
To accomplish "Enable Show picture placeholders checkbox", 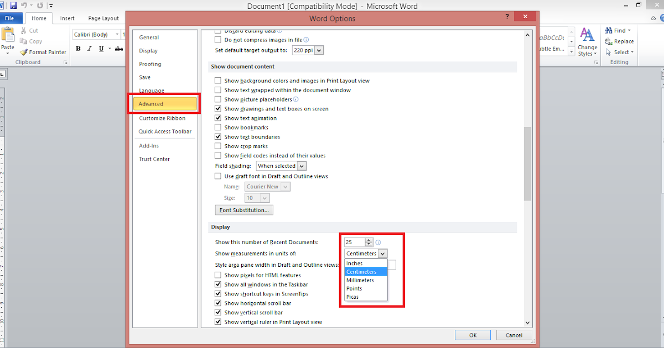I will pyautogui.click(x=217, y=99).
